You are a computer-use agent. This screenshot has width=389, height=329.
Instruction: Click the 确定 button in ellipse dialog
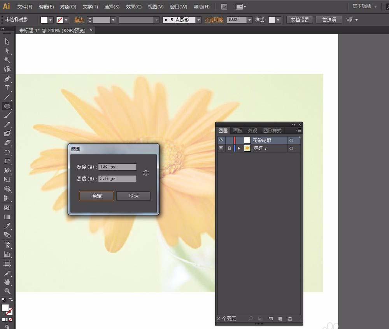coord(96,196)
